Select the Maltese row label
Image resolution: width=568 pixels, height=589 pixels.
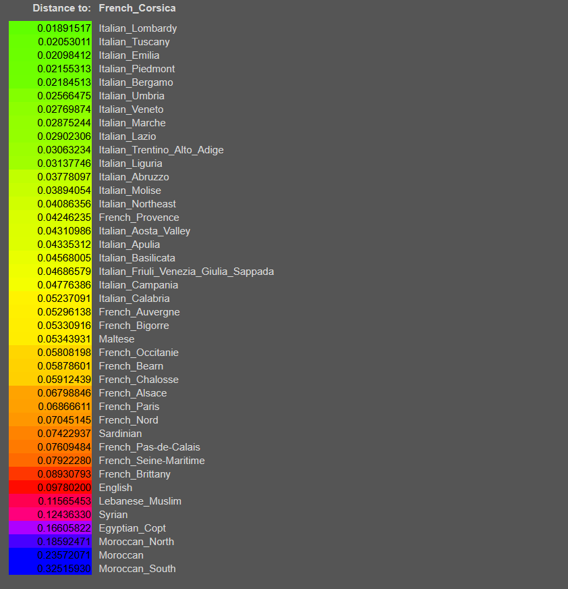point(117,340)
